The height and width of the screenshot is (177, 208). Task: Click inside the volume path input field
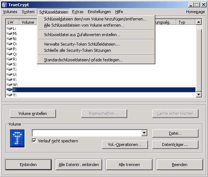(87, 133)
